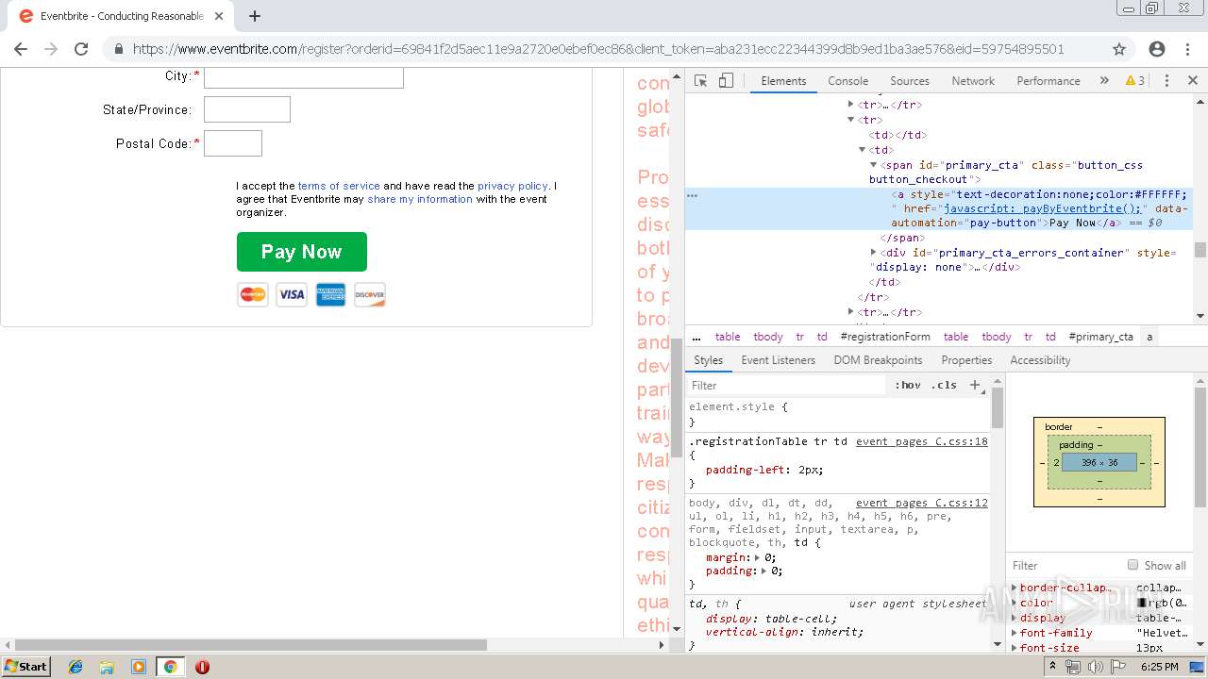1208x679 pixels.
Task: Toggle the .cls class editor
Action: [944, 385]
